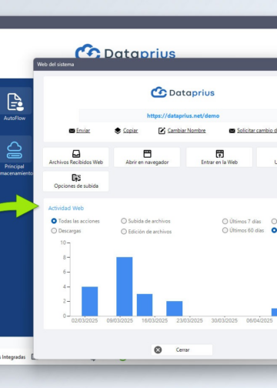This screenshot has height=388, width=277.
Task: Select Todas las acciones radio button
Action: click(x=54, y=221)
